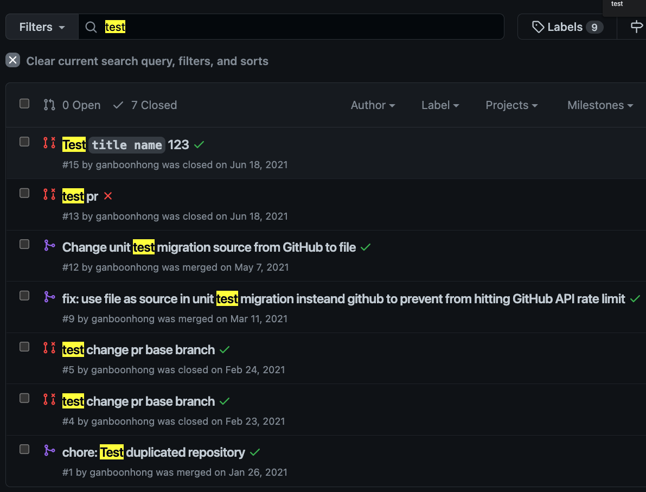Open the Labels button with 9 labels

(x=567, y=27)
